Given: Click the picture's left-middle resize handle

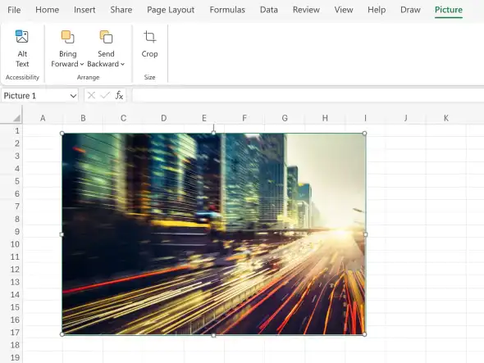Looking at the screenshot, I should click(x=62, y=234).
